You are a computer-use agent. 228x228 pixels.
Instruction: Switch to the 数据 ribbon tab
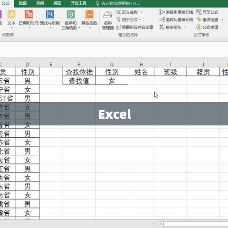(23, 3)
